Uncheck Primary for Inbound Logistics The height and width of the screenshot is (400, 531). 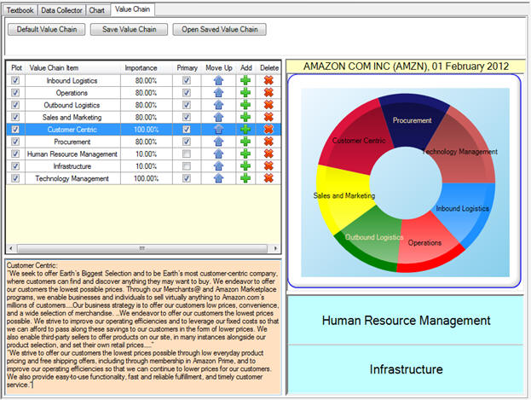pyautogui.click(x=187, y=80)
